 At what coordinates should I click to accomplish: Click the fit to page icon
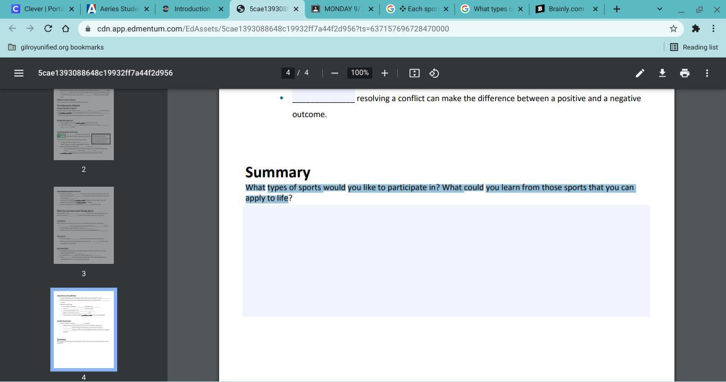click(x=414, y=73)
